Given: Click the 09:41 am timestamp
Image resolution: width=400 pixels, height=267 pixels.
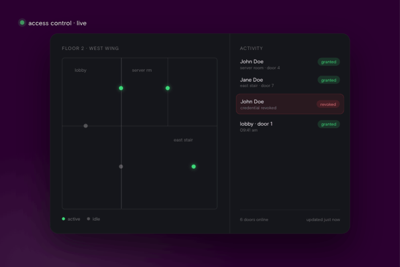Looking at the screenshot, I should coord(249,130).
